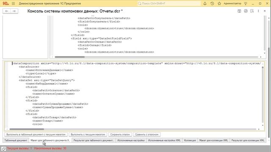Click the lower pane scroll-right arrow
271x152 pixels.
(259, 129)
